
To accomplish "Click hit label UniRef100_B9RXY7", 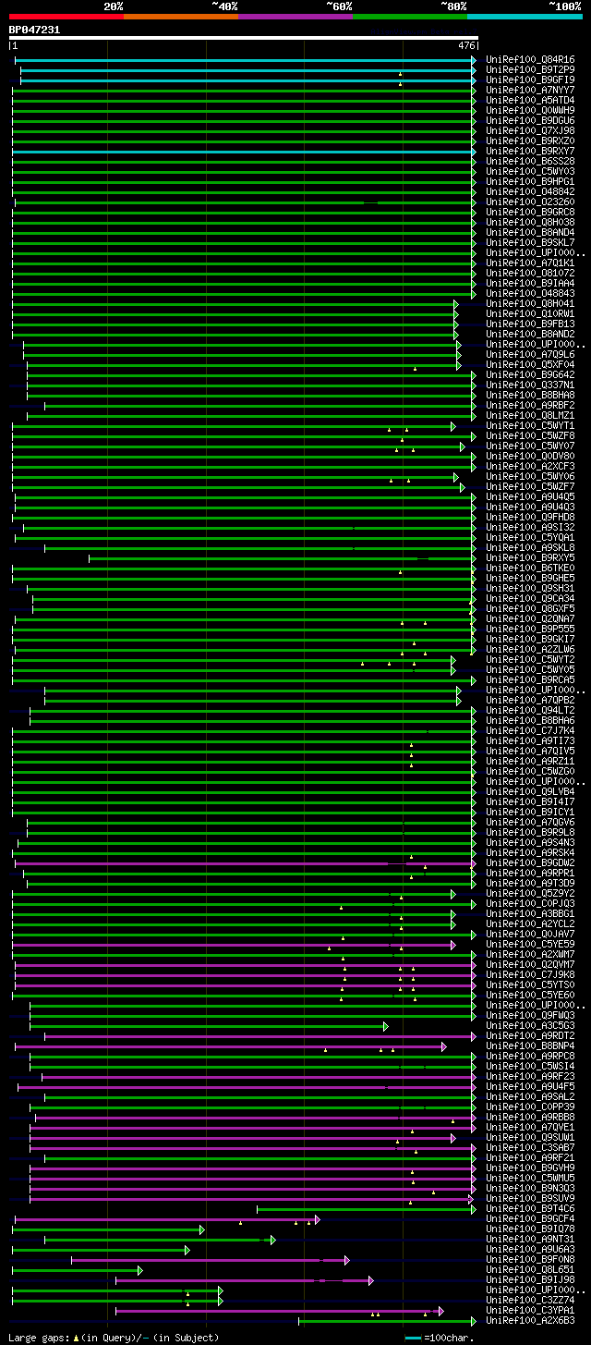I will coord(530,151).
